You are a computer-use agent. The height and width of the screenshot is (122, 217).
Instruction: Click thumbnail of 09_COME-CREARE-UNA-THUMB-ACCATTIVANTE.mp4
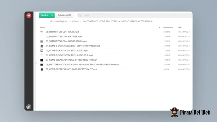(42, 69)
